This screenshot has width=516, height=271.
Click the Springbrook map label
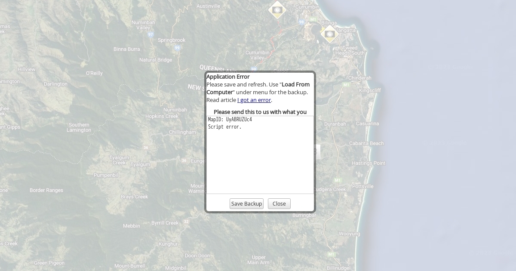pos(172,40)
